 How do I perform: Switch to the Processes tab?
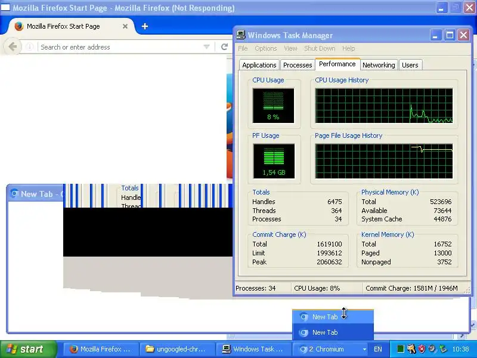[298, 65]
